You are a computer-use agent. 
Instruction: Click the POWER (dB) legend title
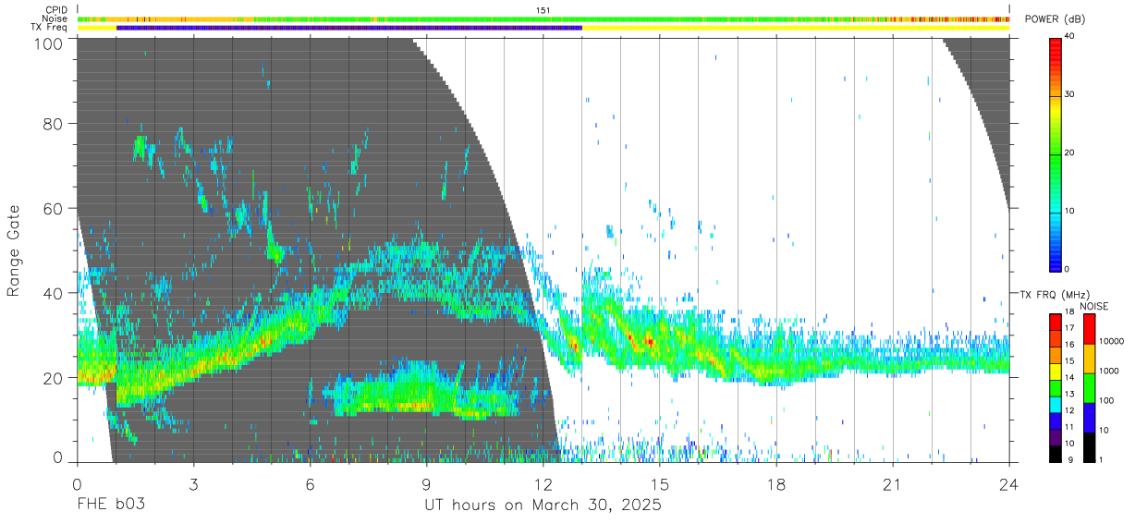pos(1056,20)
